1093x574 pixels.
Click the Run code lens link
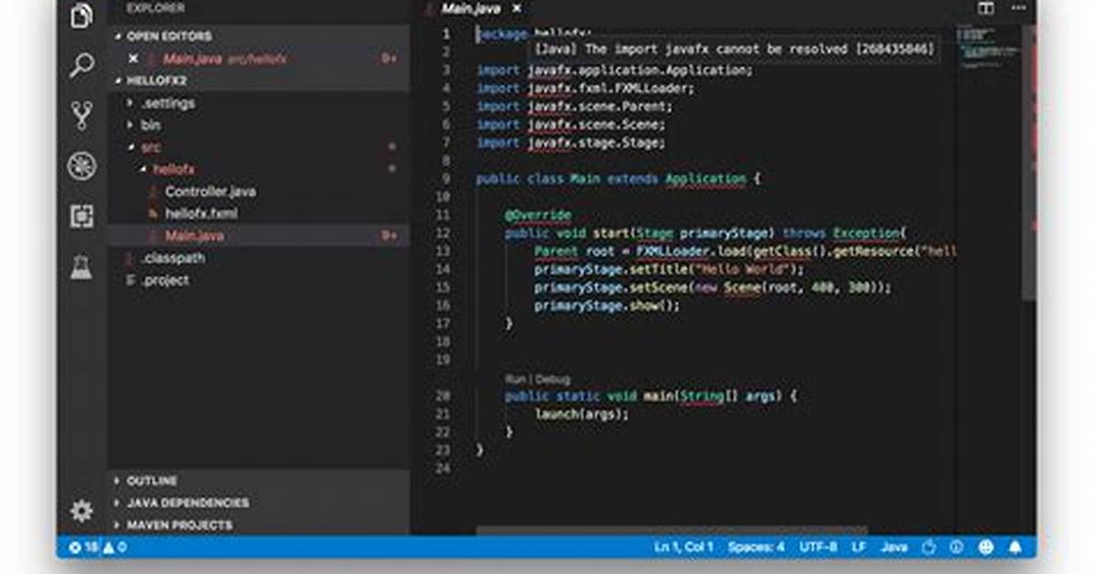[x=515, y=379]
